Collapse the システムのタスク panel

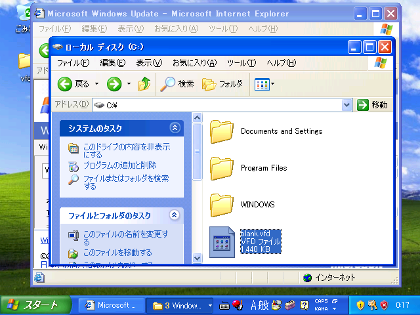(x=175, y=128)
